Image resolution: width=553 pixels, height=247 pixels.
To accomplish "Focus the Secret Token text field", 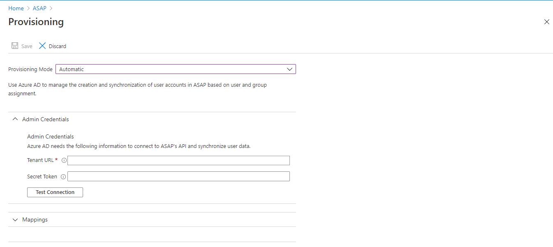I will 178,177.
